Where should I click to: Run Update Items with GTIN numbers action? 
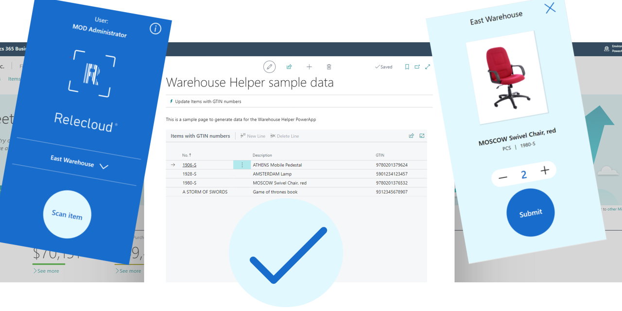coord(206,102)
